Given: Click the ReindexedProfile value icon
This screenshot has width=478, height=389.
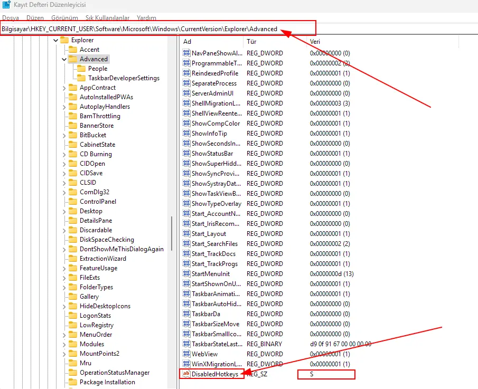Looking at the screenshot, I should click(x=186, y=73).
